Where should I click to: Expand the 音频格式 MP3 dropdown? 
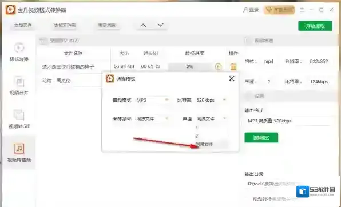[152, 100]
